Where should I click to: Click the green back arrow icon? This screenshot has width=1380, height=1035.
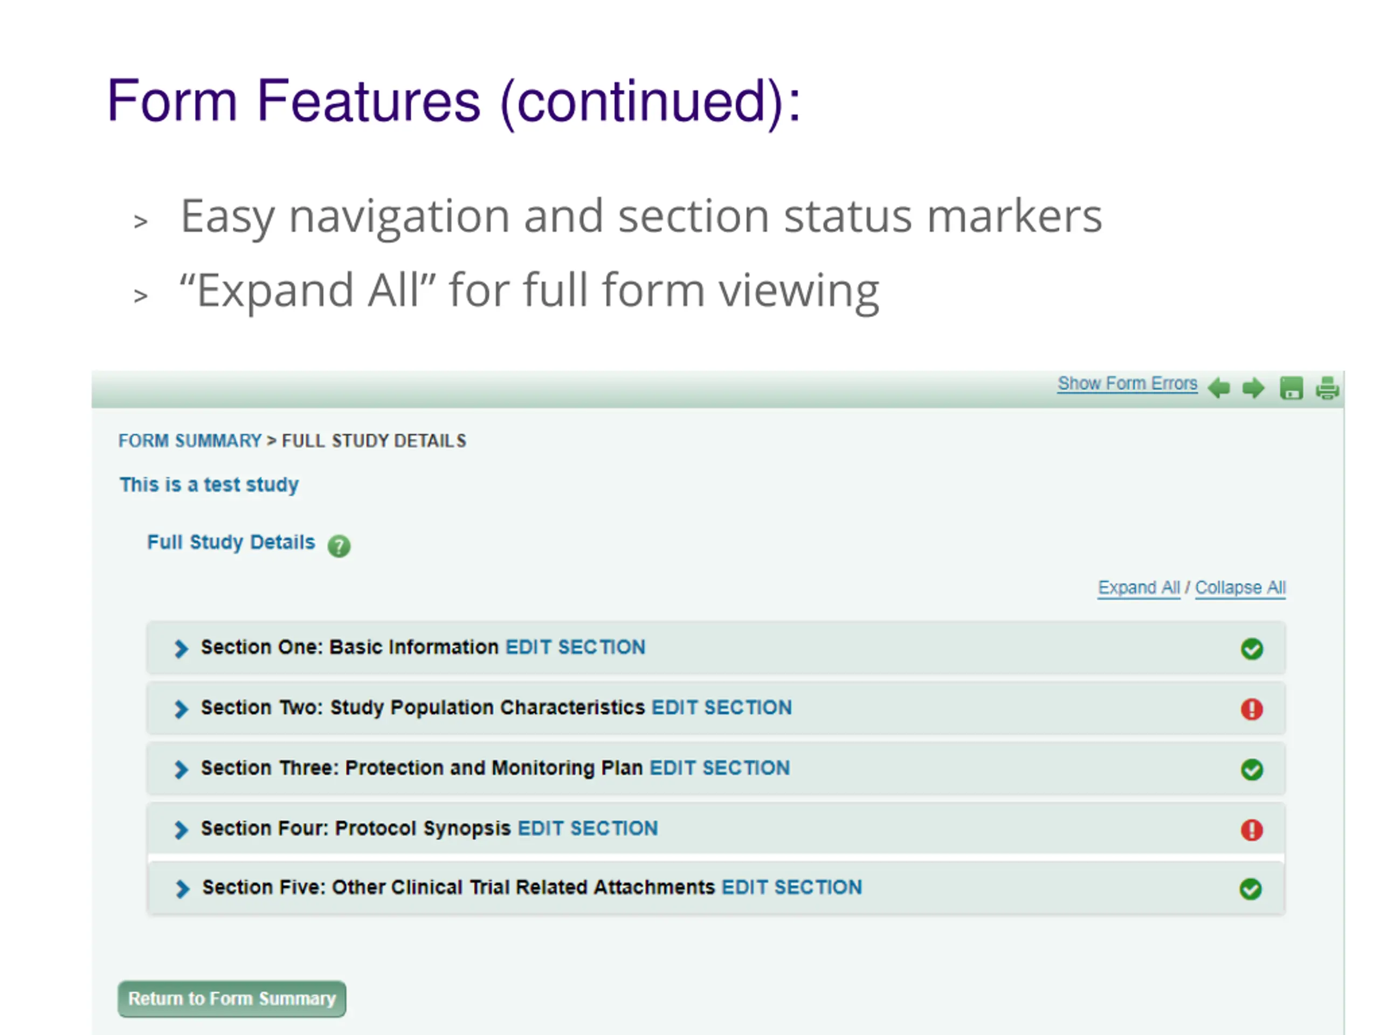(1218, 388)
